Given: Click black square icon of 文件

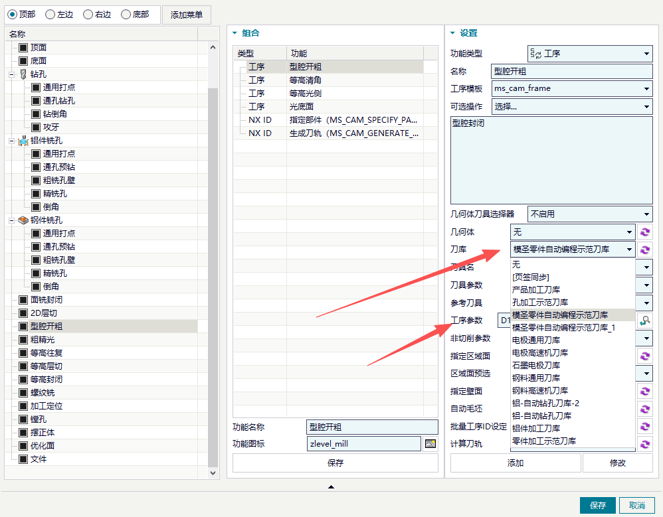Looking at the screenshot, I should (x=23, y=459).
